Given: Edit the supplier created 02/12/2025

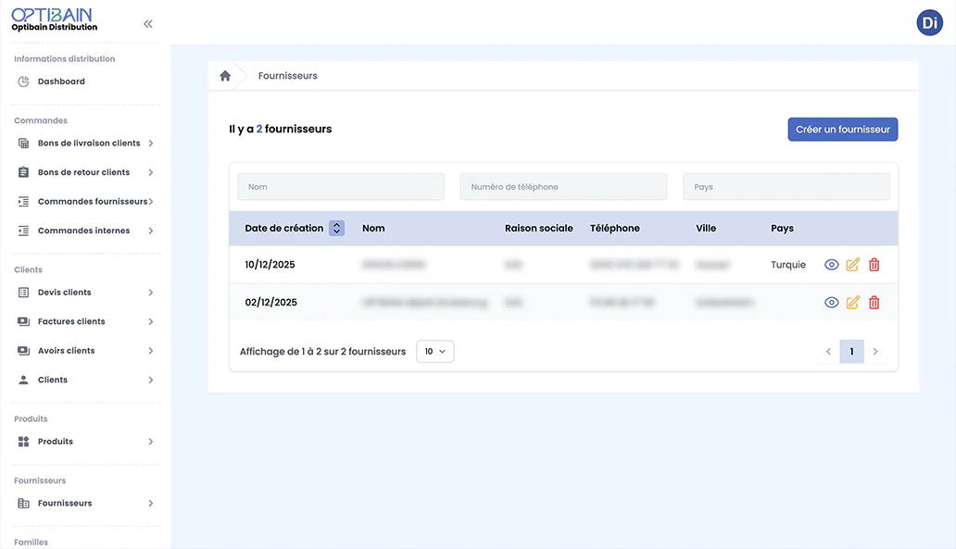Looking at the screenshot, I should [x=852, y=302].
